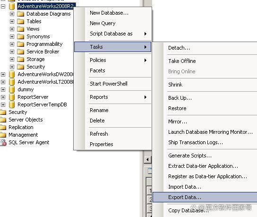Select the ReportServer database label
This screenshot has height=217, width=257.
(33, 97)
